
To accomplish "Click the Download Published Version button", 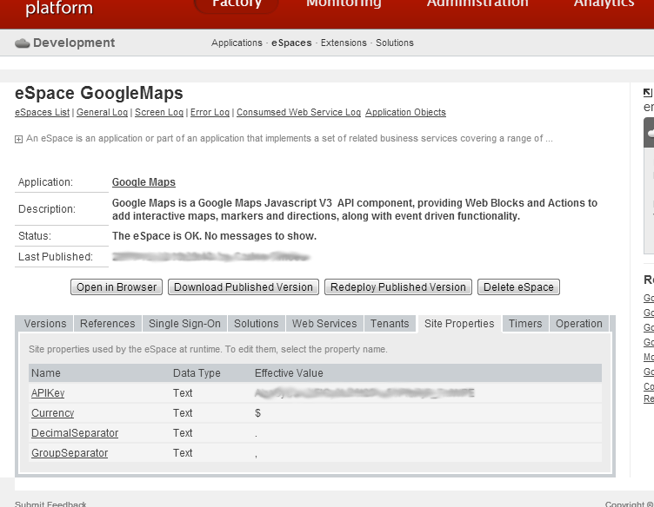I will tap(243, 287).
